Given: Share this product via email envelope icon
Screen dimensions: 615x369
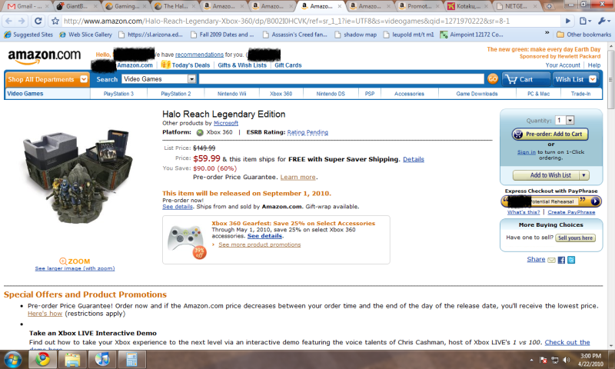Looking at the screenshot, I should (x=551, y=260).
